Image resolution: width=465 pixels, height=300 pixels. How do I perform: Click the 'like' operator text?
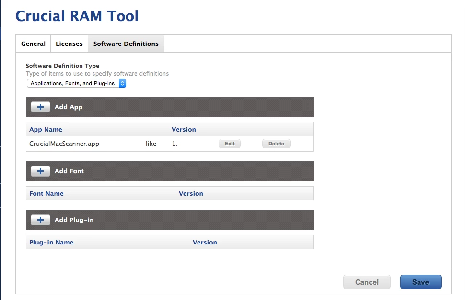click(151, 144)
